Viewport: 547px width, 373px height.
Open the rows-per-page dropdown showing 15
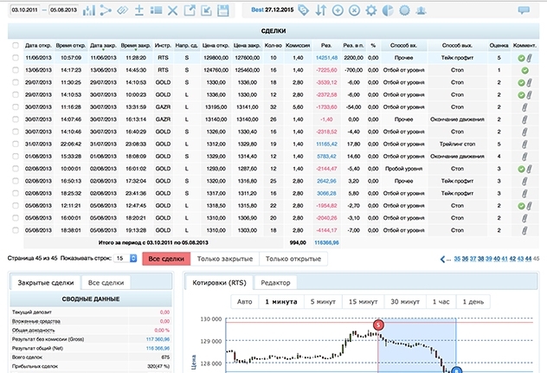126,259
